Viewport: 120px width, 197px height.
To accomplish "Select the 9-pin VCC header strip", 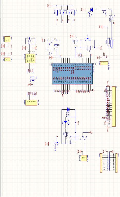I will [116, 163].
